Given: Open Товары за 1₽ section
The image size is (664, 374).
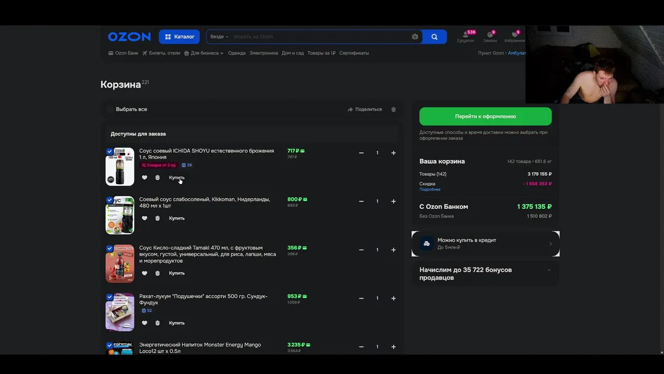Looking at the screenshot, I should tap(321, 53).
